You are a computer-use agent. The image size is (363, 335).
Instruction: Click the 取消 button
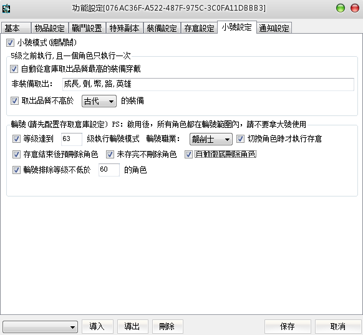click(337, 326)
